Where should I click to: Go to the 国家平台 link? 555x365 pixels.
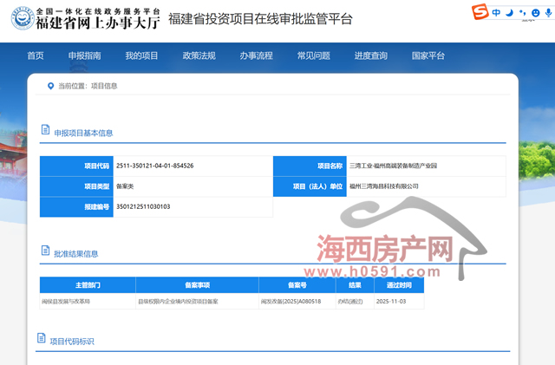point(428,55)
